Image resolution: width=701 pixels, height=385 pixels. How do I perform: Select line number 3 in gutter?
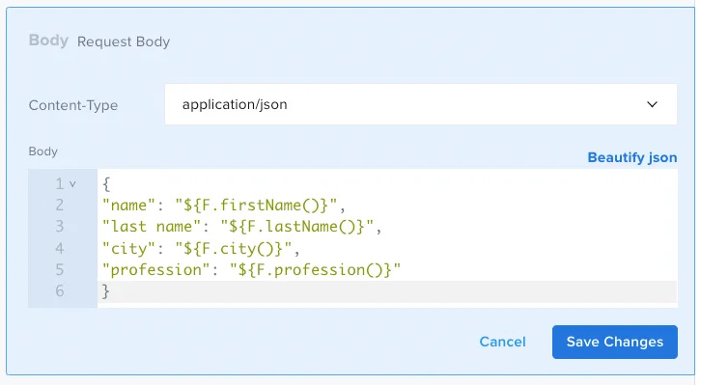click(60, 227)
